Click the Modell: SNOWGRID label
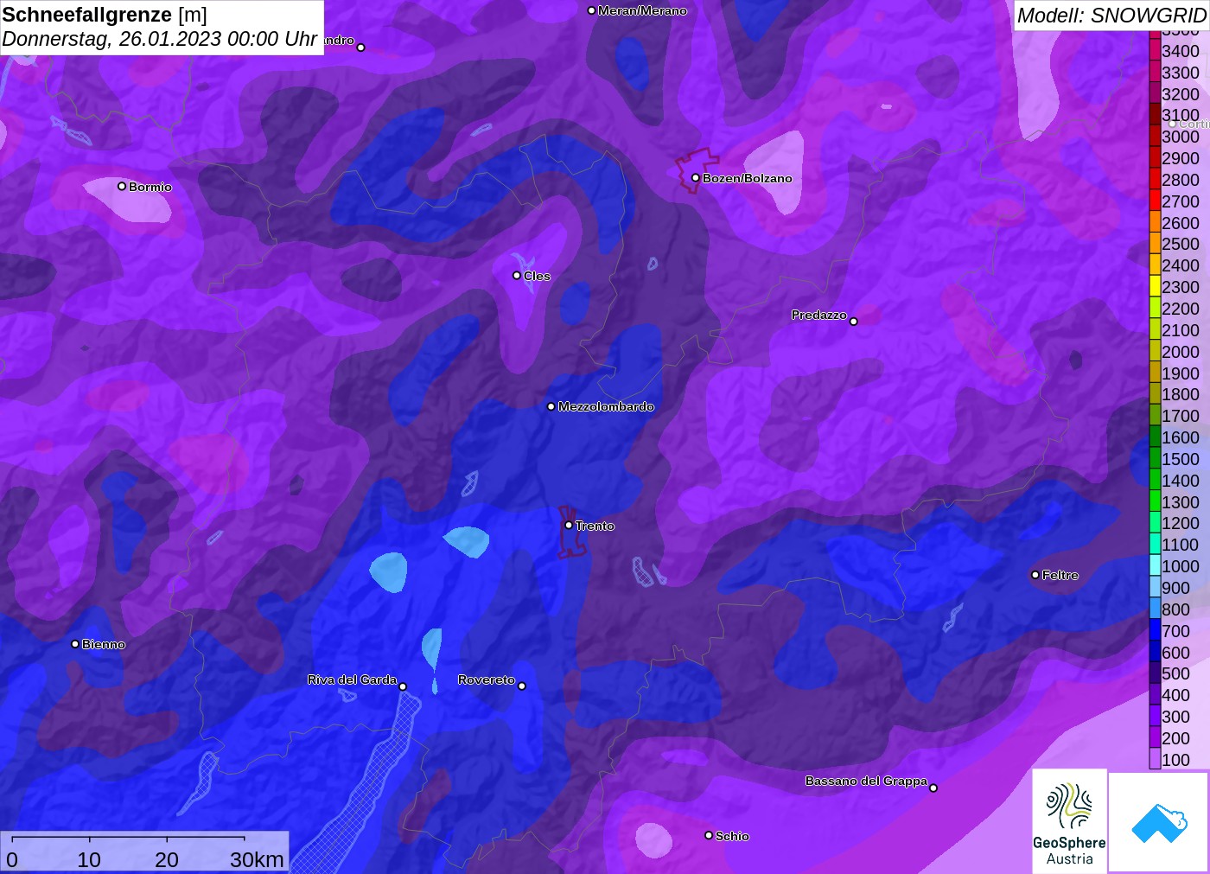 tap(1111, 15)
